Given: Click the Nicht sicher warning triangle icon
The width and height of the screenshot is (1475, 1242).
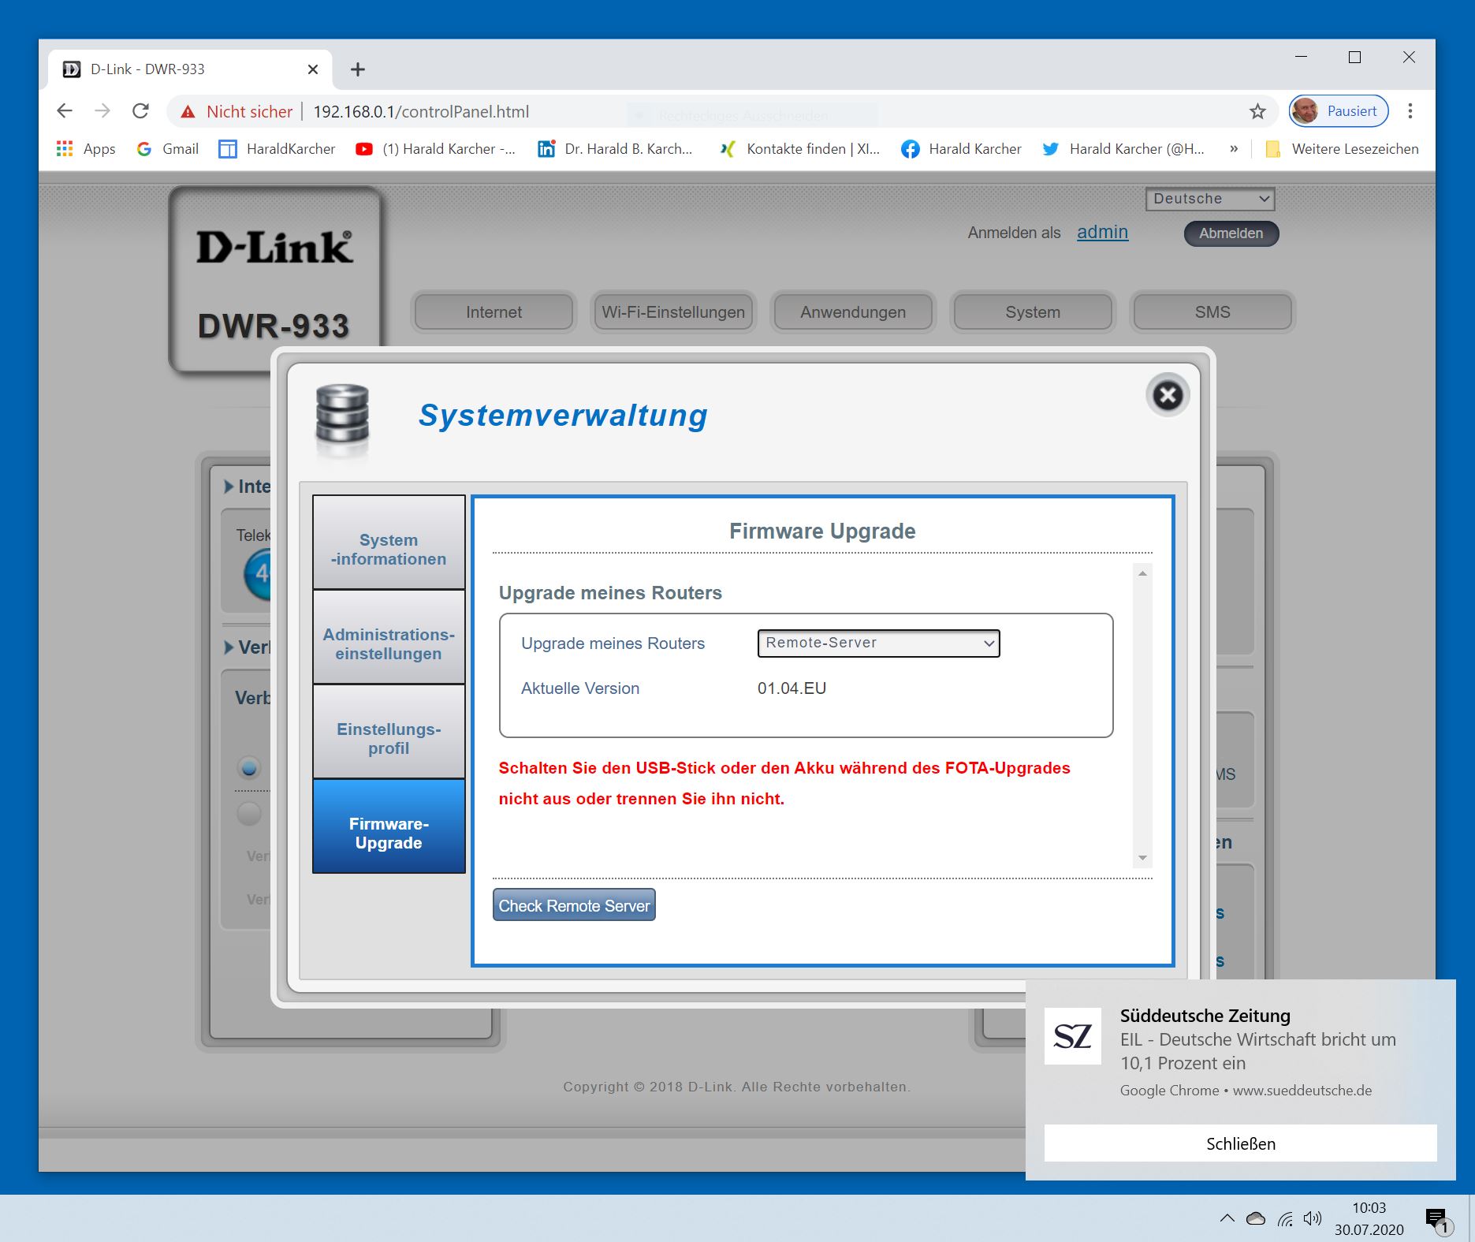Looking at the screenshot, I should (188, 112).
